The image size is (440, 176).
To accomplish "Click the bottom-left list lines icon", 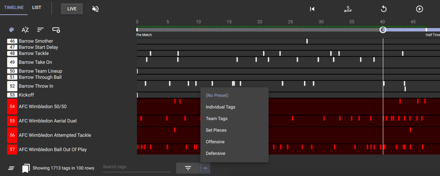I will [11, 168].
